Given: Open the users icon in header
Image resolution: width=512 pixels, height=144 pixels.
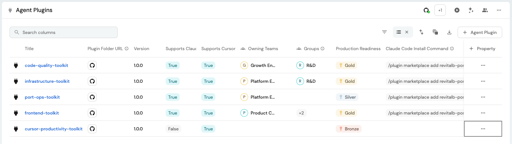Looking at the screenshot, I should [485, 10].
